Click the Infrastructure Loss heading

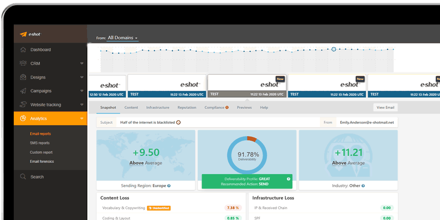click(274, 198)
